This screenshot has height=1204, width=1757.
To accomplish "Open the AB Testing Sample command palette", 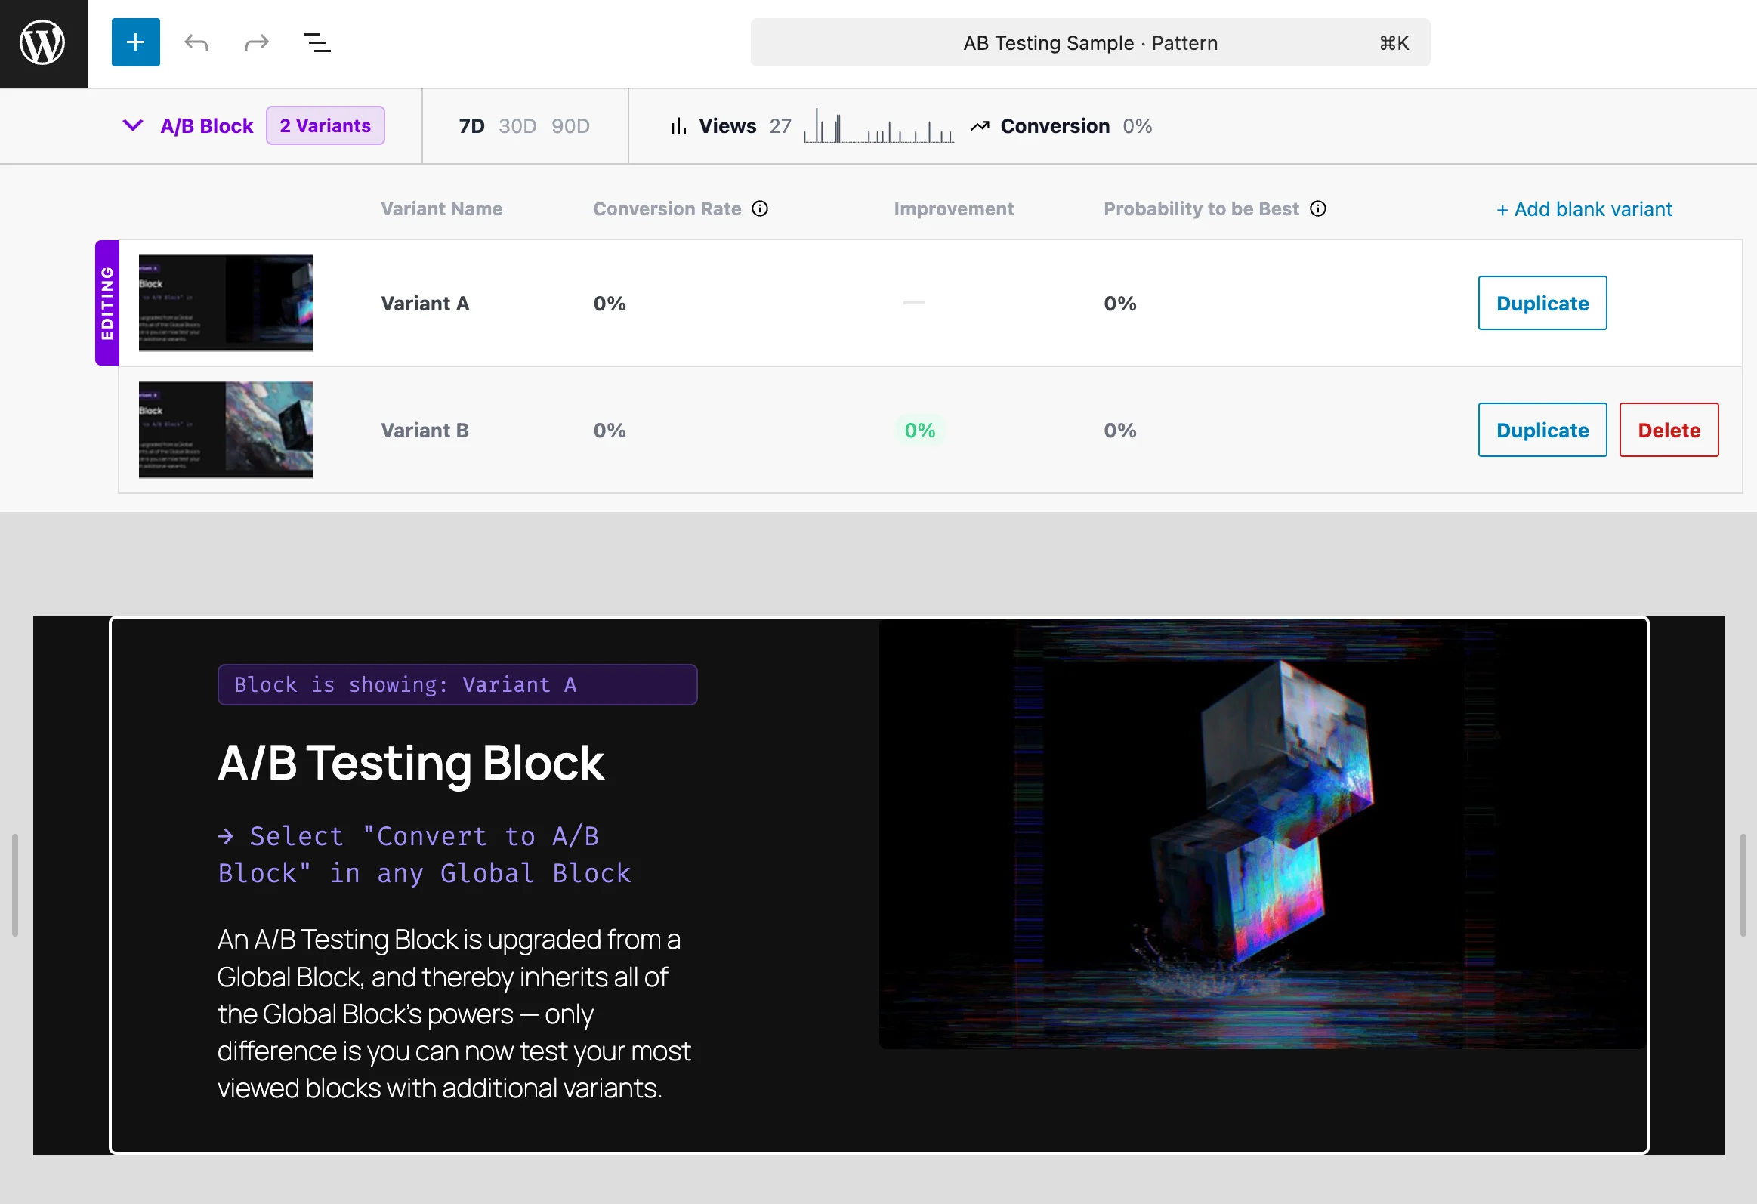I will click(1089, 43).
